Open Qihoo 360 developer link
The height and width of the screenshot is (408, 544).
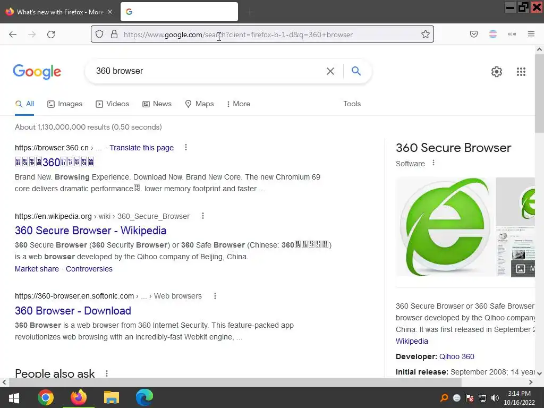pyautogui.click(x=456, y=356)
